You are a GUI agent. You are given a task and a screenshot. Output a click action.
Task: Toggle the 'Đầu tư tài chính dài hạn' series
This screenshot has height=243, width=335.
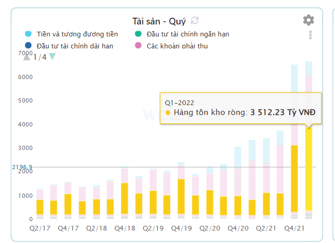[75, 46]
